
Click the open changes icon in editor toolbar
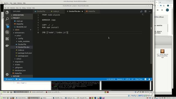coord(141,11)
